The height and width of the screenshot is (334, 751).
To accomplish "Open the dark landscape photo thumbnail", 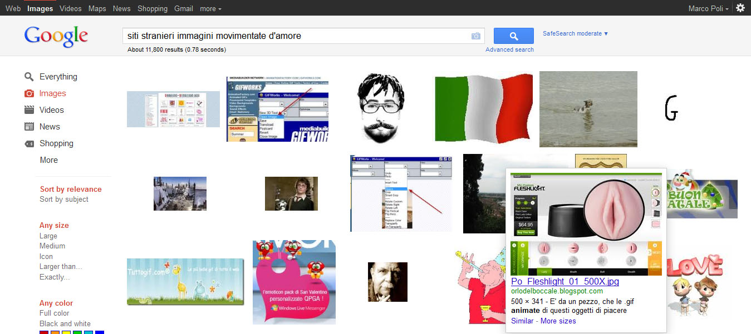I will click(484, 193).
